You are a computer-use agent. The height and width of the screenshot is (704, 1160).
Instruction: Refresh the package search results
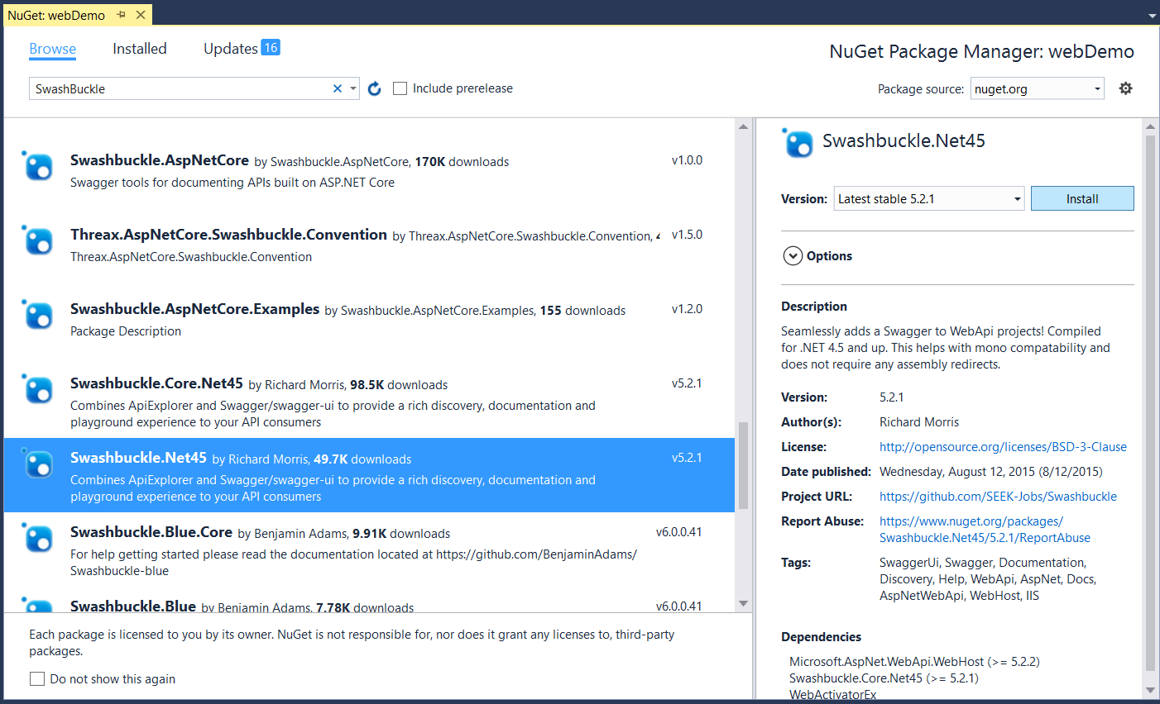(x=375, y=88)
